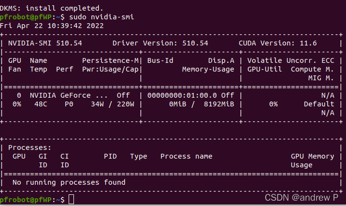Screen dimensions: 346x206
Task: Click the "Default" compute mode value
Action: (x=319, y=104)
